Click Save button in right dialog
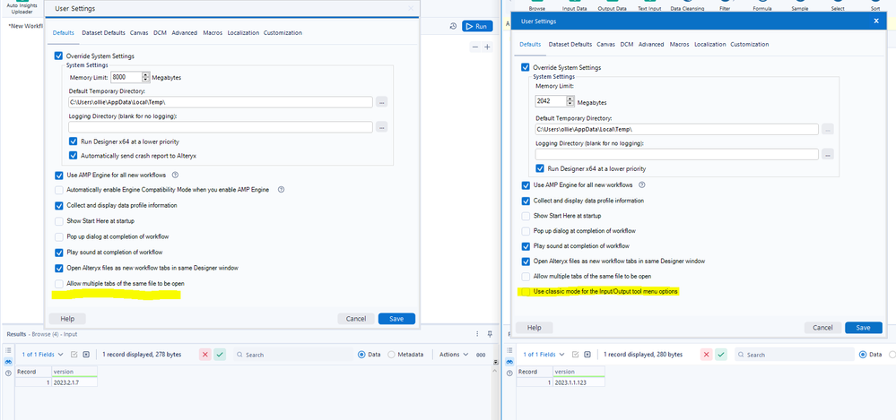Screen dimensions: 896x420 (864, 328)
